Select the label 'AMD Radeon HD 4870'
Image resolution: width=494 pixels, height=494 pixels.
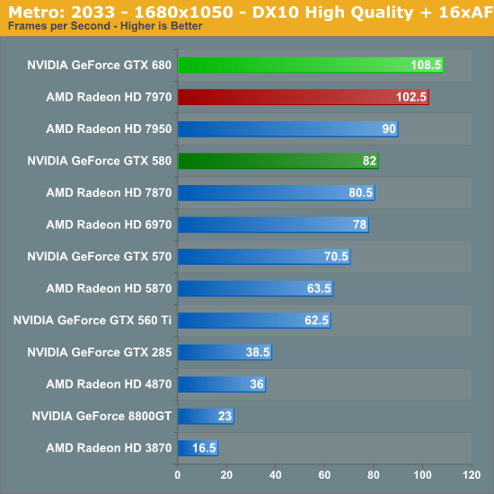pyautogui.click(x=109, y=384)
